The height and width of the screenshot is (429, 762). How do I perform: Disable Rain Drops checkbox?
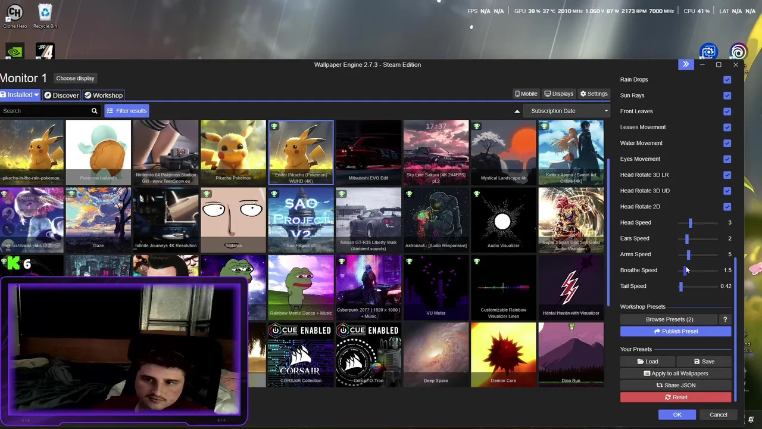tap(727, 79)
